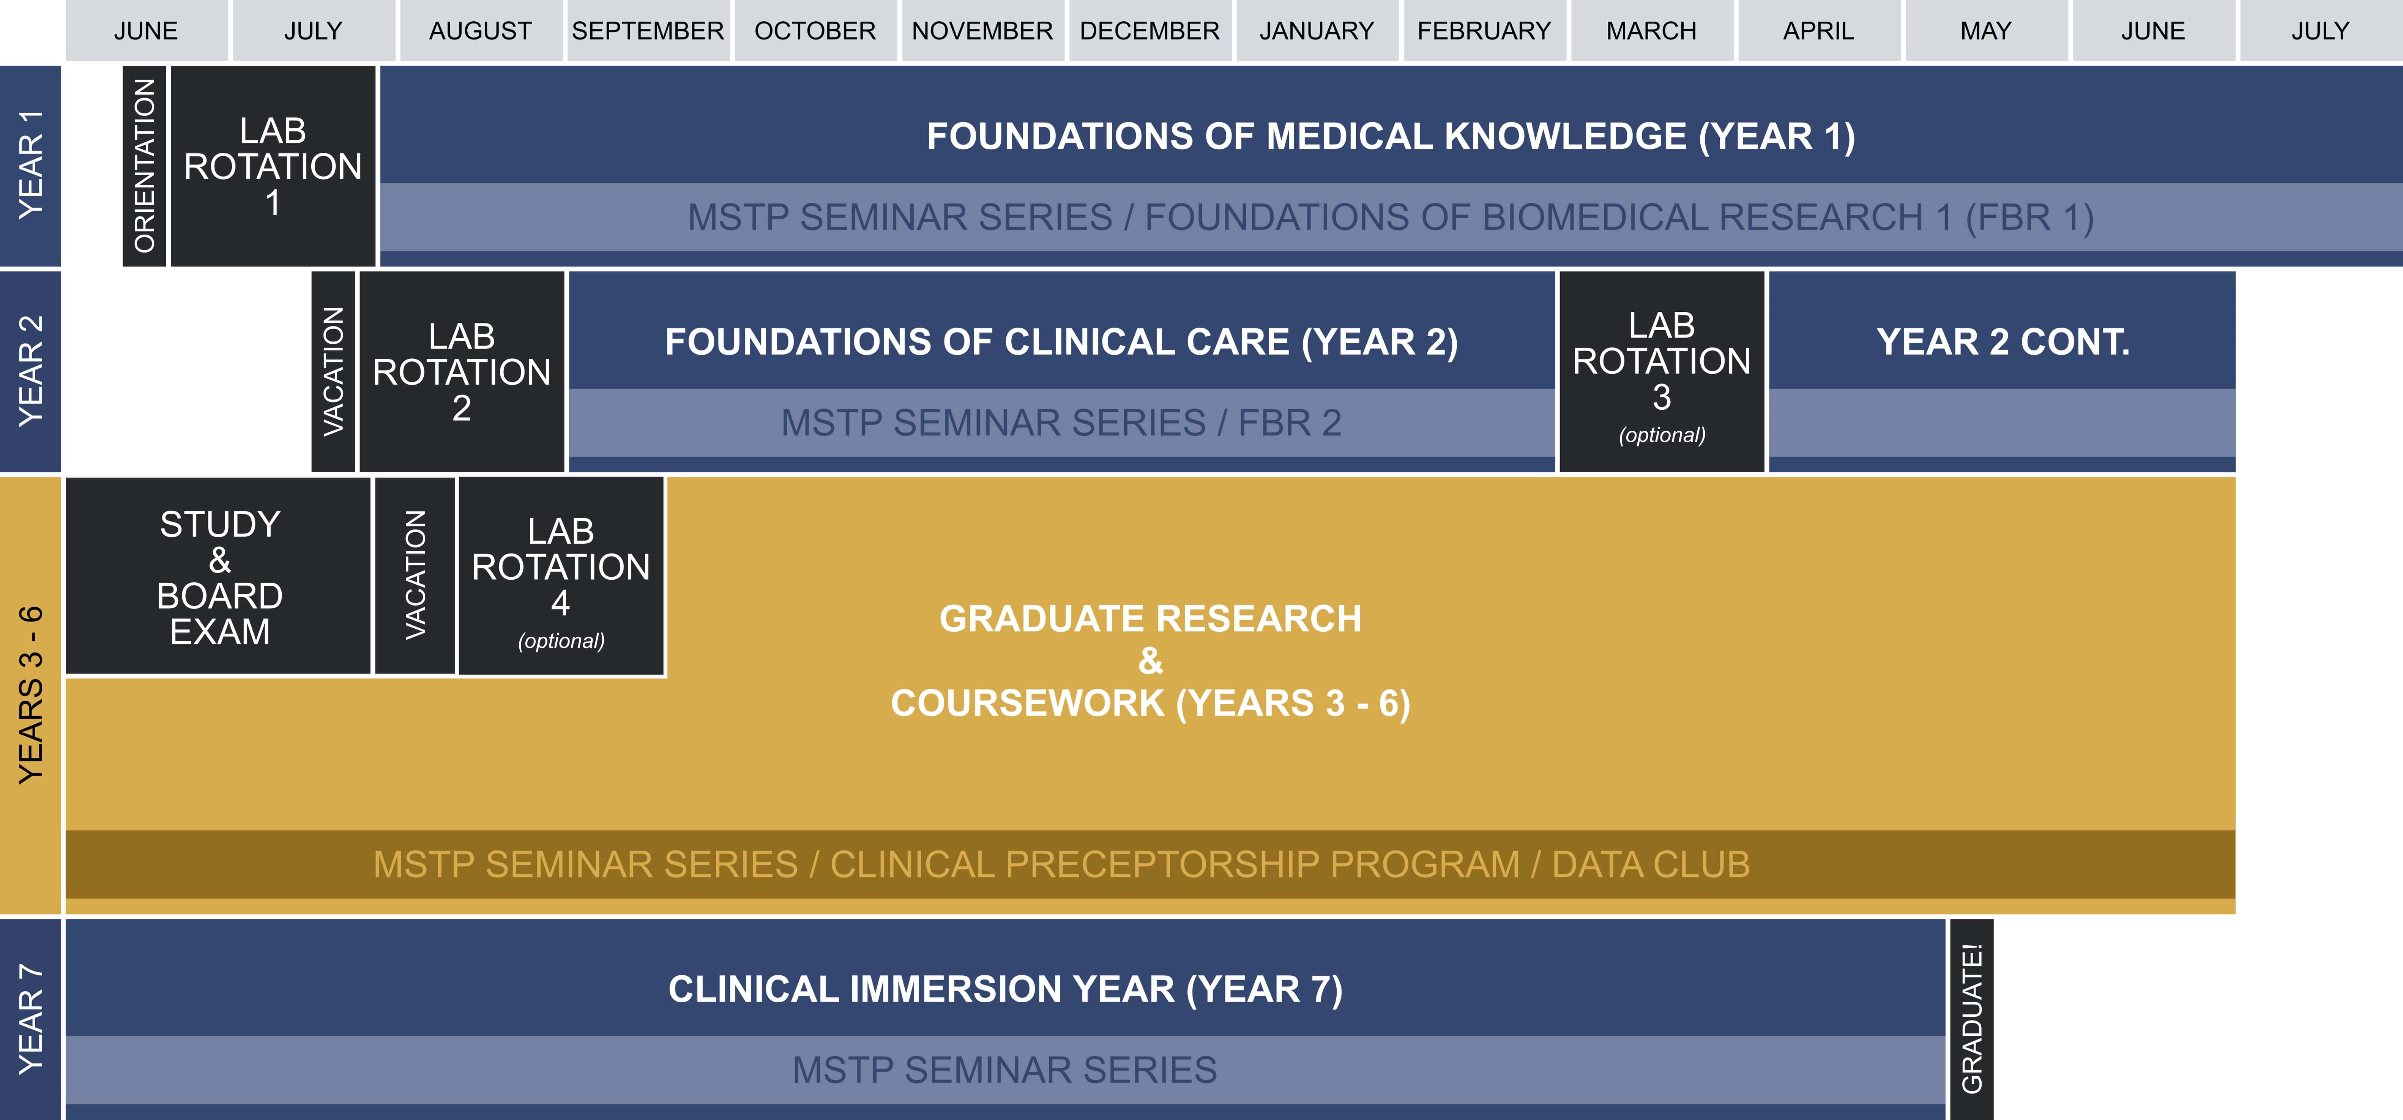The width and height of the screenshot is (2403, 1120).
Task: Click the ORIENTATION block
Action: [x=145, y=165]
